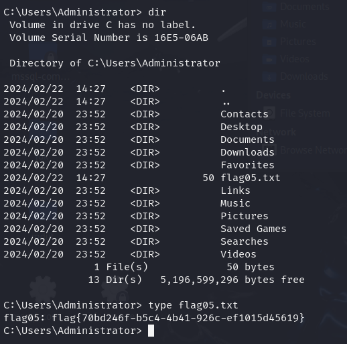Select the File System drive icon
Image resolution: width=347 pixels, height=344 pixels.
[269, 113]
